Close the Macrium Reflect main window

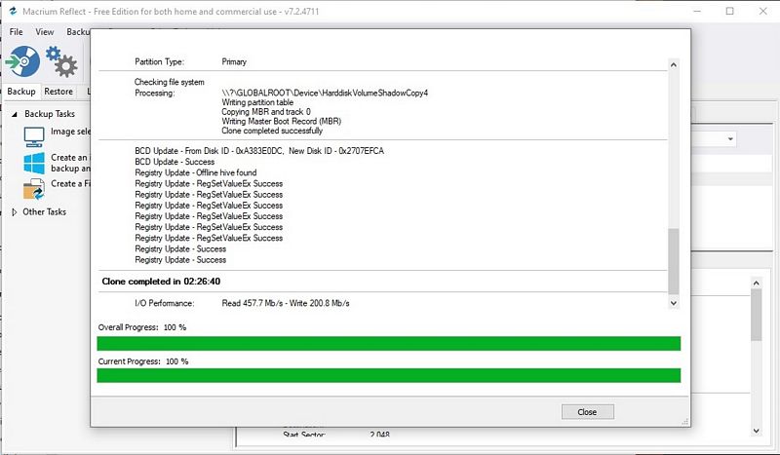coord(763,11)
